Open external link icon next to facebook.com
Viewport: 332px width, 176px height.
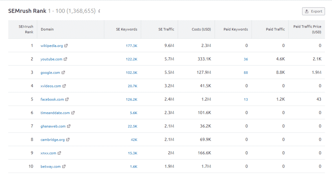coord(67,99)
